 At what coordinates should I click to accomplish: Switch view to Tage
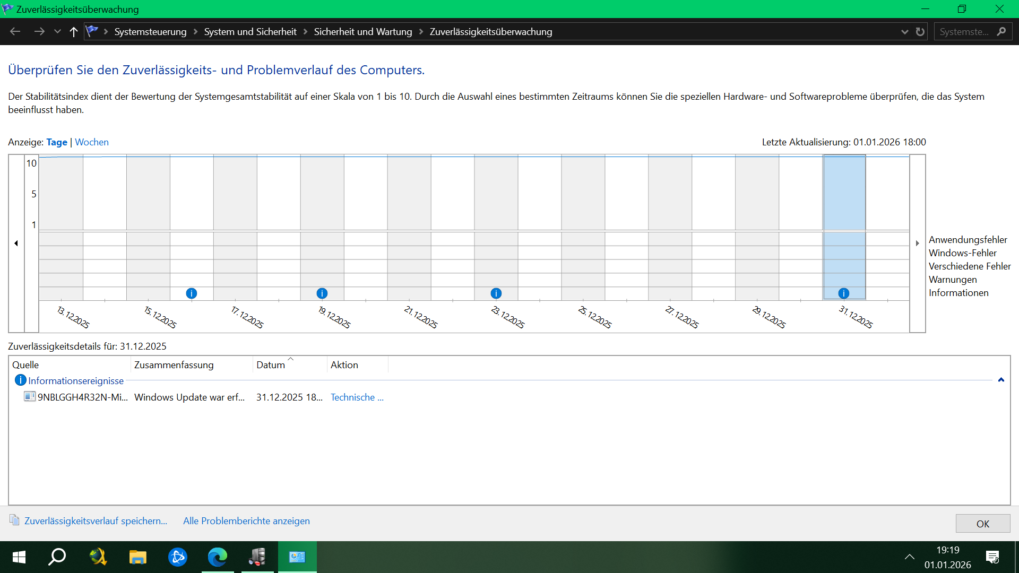57,142
